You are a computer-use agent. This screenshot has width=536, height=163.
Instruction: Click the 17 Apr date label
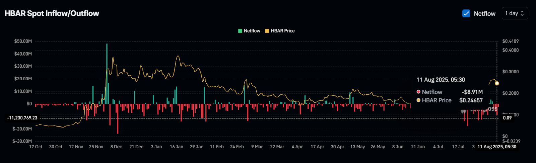coord(317,147)
